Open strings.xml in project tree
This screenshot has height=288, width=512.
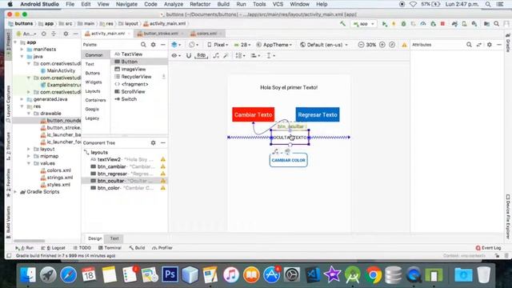coord(56,178)
